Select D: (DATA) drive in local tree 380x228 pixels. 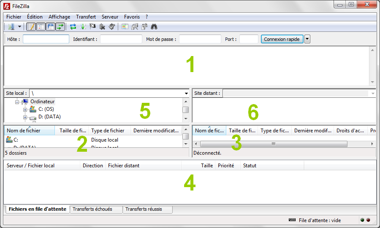[50, 117]
